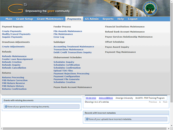Open the Grant Setup menu
Screen dimensions: 173x130
(x=25, y=19)
